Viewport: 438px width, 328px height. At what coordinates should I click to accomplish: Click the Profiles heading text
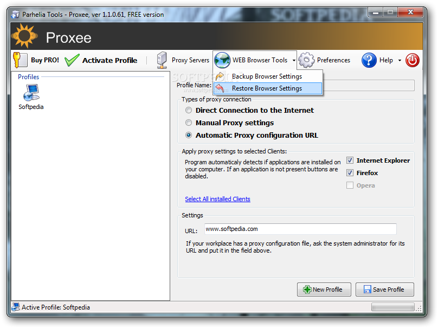click(x=29, y=77)
